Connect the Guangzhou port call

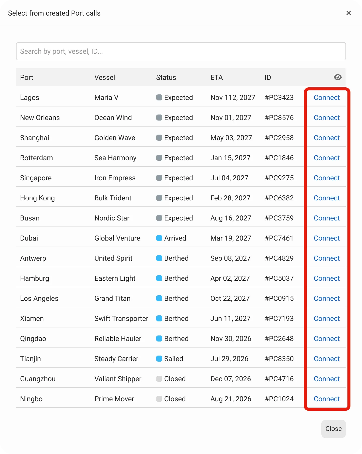(x=327, y=379)
